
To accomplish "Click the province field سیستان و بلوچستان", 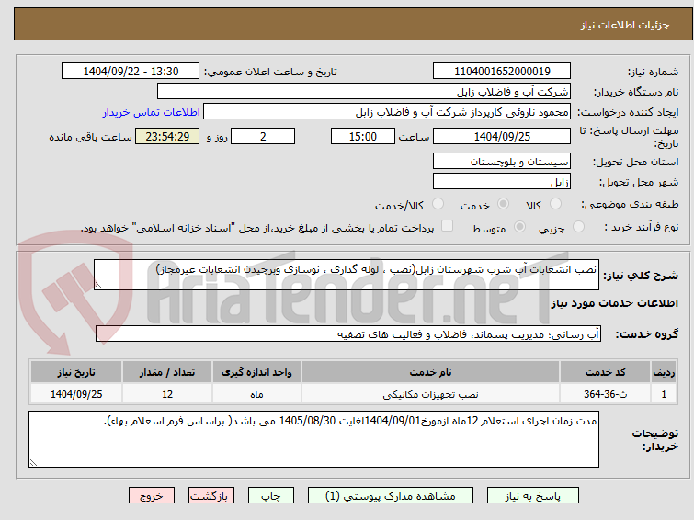I will [x=502, y=162].
